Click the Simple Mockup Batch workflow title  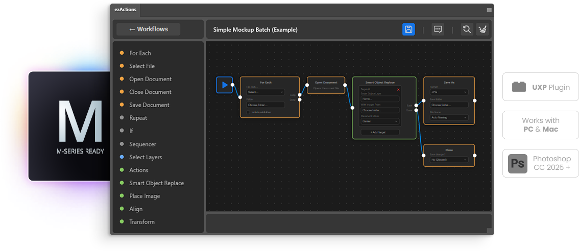[255, 30]
